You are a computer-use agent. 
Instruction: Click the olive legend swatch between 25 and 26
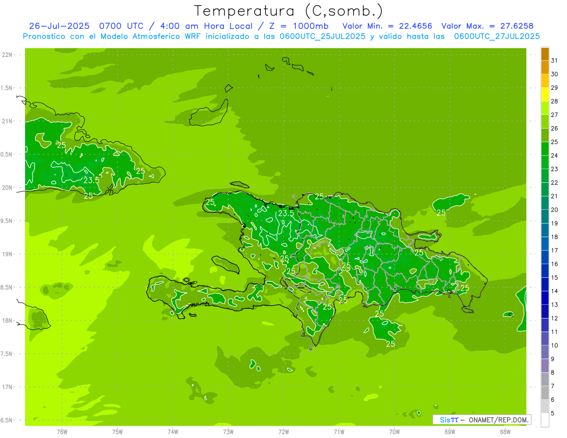point(545,135)
